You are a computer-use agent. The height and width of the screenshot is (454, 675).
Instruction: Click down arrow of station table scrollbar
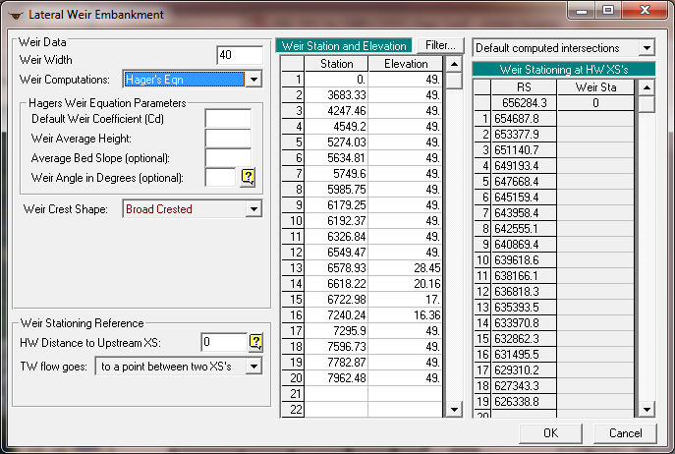(x=454, y=409)
